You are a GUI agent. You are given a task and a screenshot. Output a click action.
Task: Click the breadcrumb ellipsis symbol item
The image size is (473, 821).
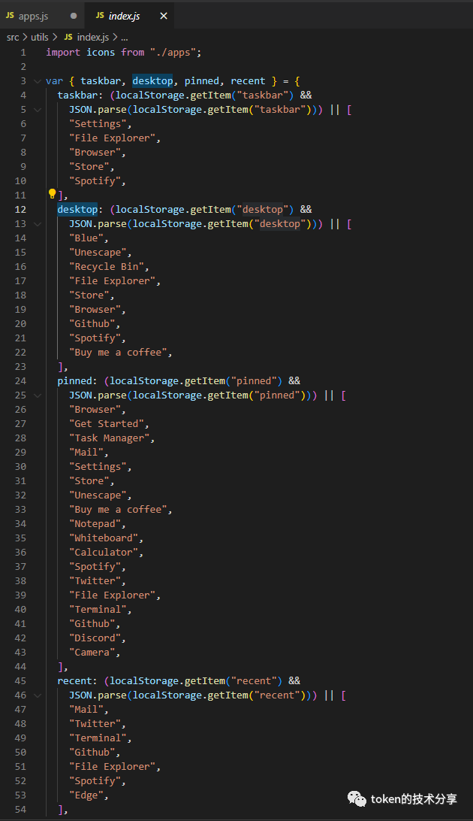click(x=125, y=37)
